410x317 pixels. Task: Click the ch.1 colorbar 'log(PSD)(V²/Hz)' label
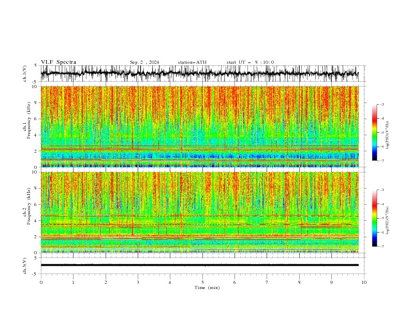click(388, 135)
